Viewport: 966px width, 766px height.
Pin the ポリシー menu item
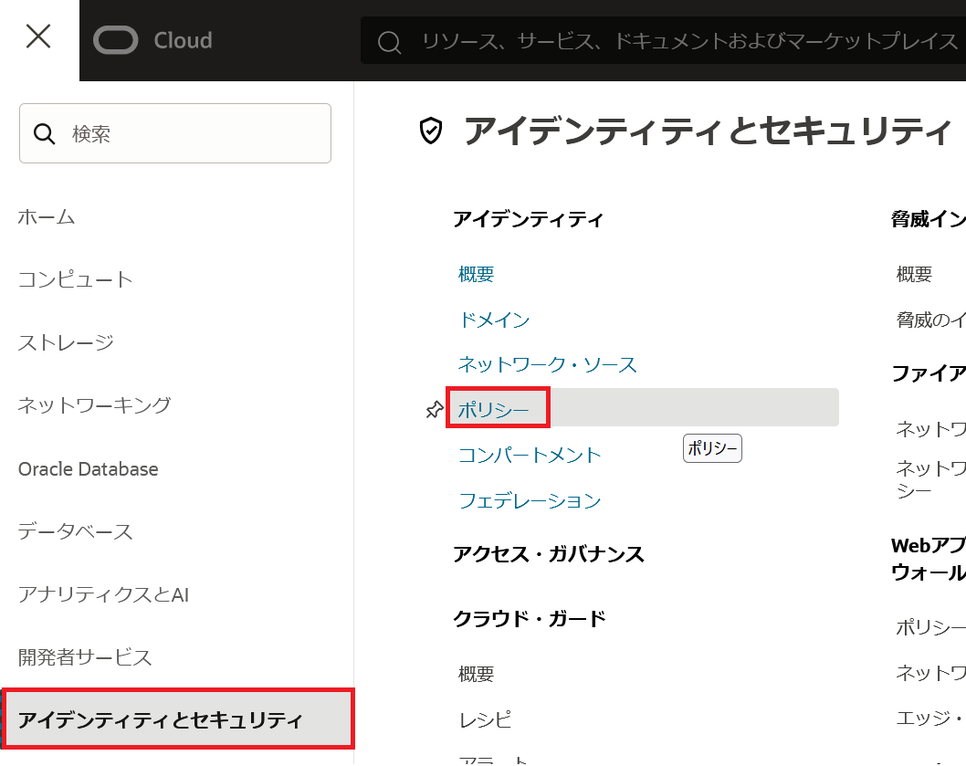pyautogui.click(x=435, y=410)
